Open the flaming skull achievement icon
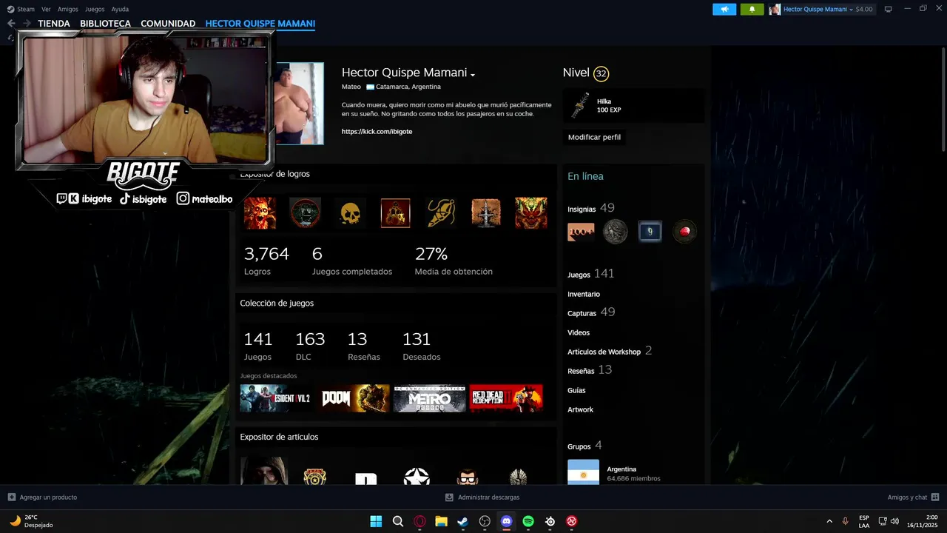Image resolution: width=947 pixels, height=533 pixels. pos(260,213)
